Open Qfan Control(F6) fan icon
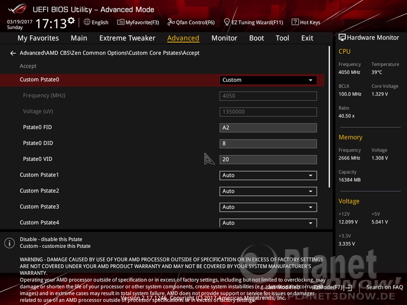 (x=171, y=22)
